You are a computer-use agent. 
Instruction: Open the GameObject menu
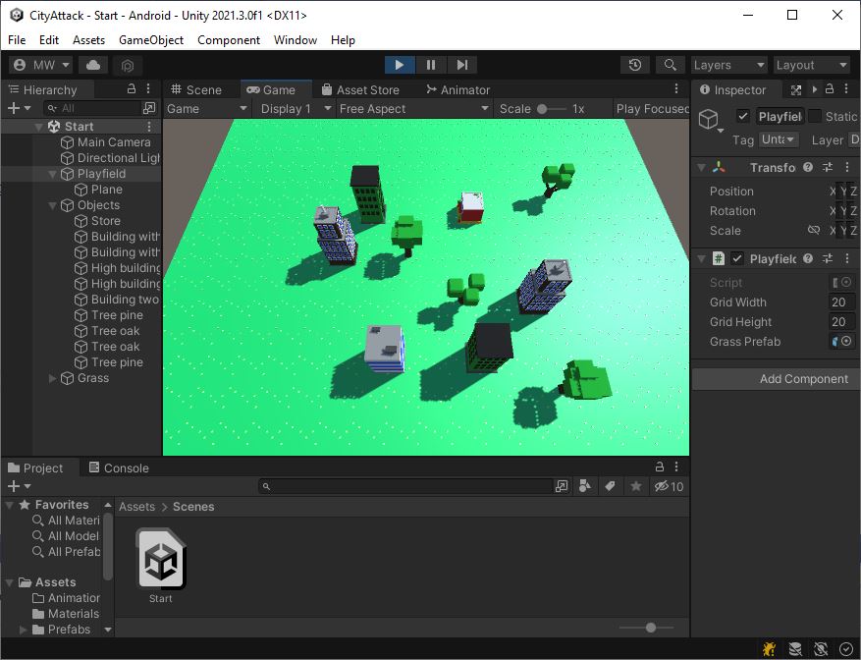(149, 40)
